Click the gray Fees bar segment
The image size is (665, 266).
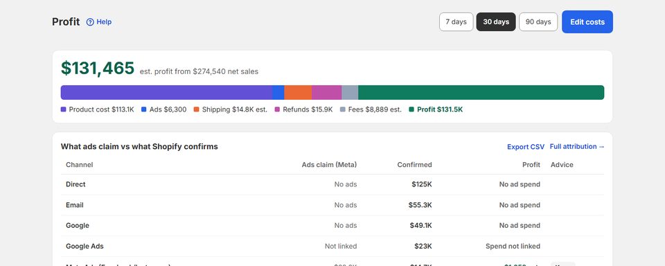(350, 93)
